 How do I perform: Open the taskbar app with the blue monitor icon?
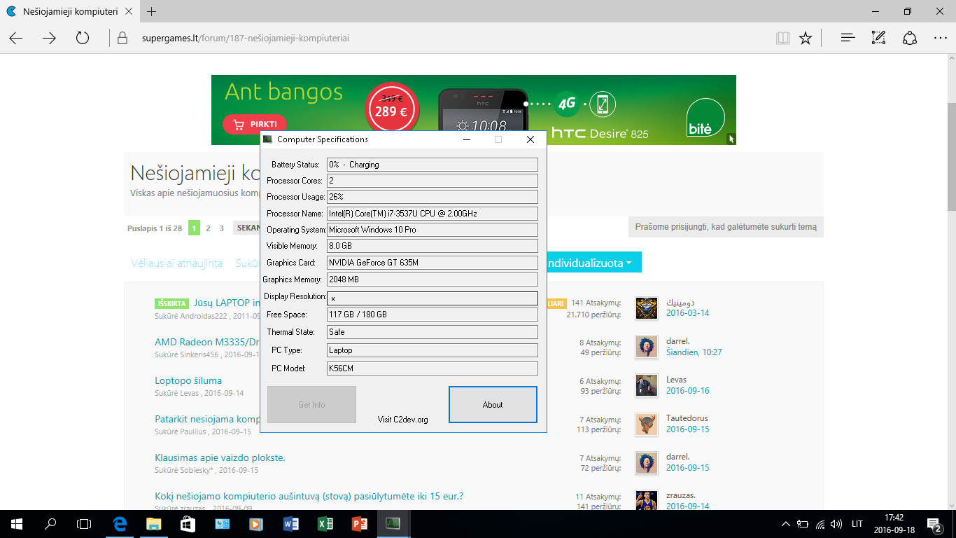point(223,523)
